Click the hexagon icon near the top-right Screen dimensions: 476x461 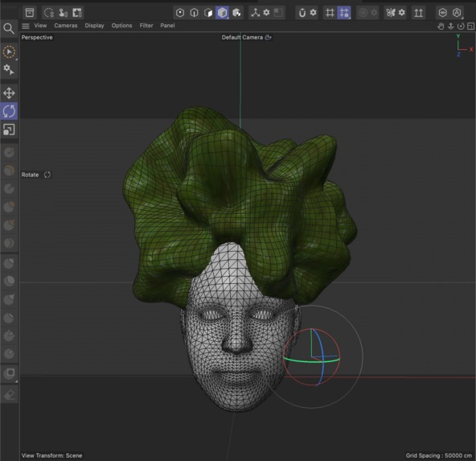(442, 13)
